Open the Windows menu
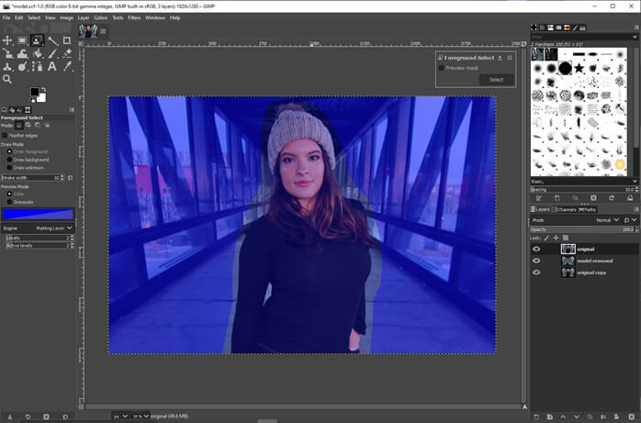Viewport: 641px width, 423px height. point(155,18)
